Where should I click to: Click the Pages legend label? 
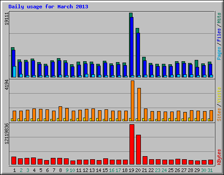coord(219,53)
